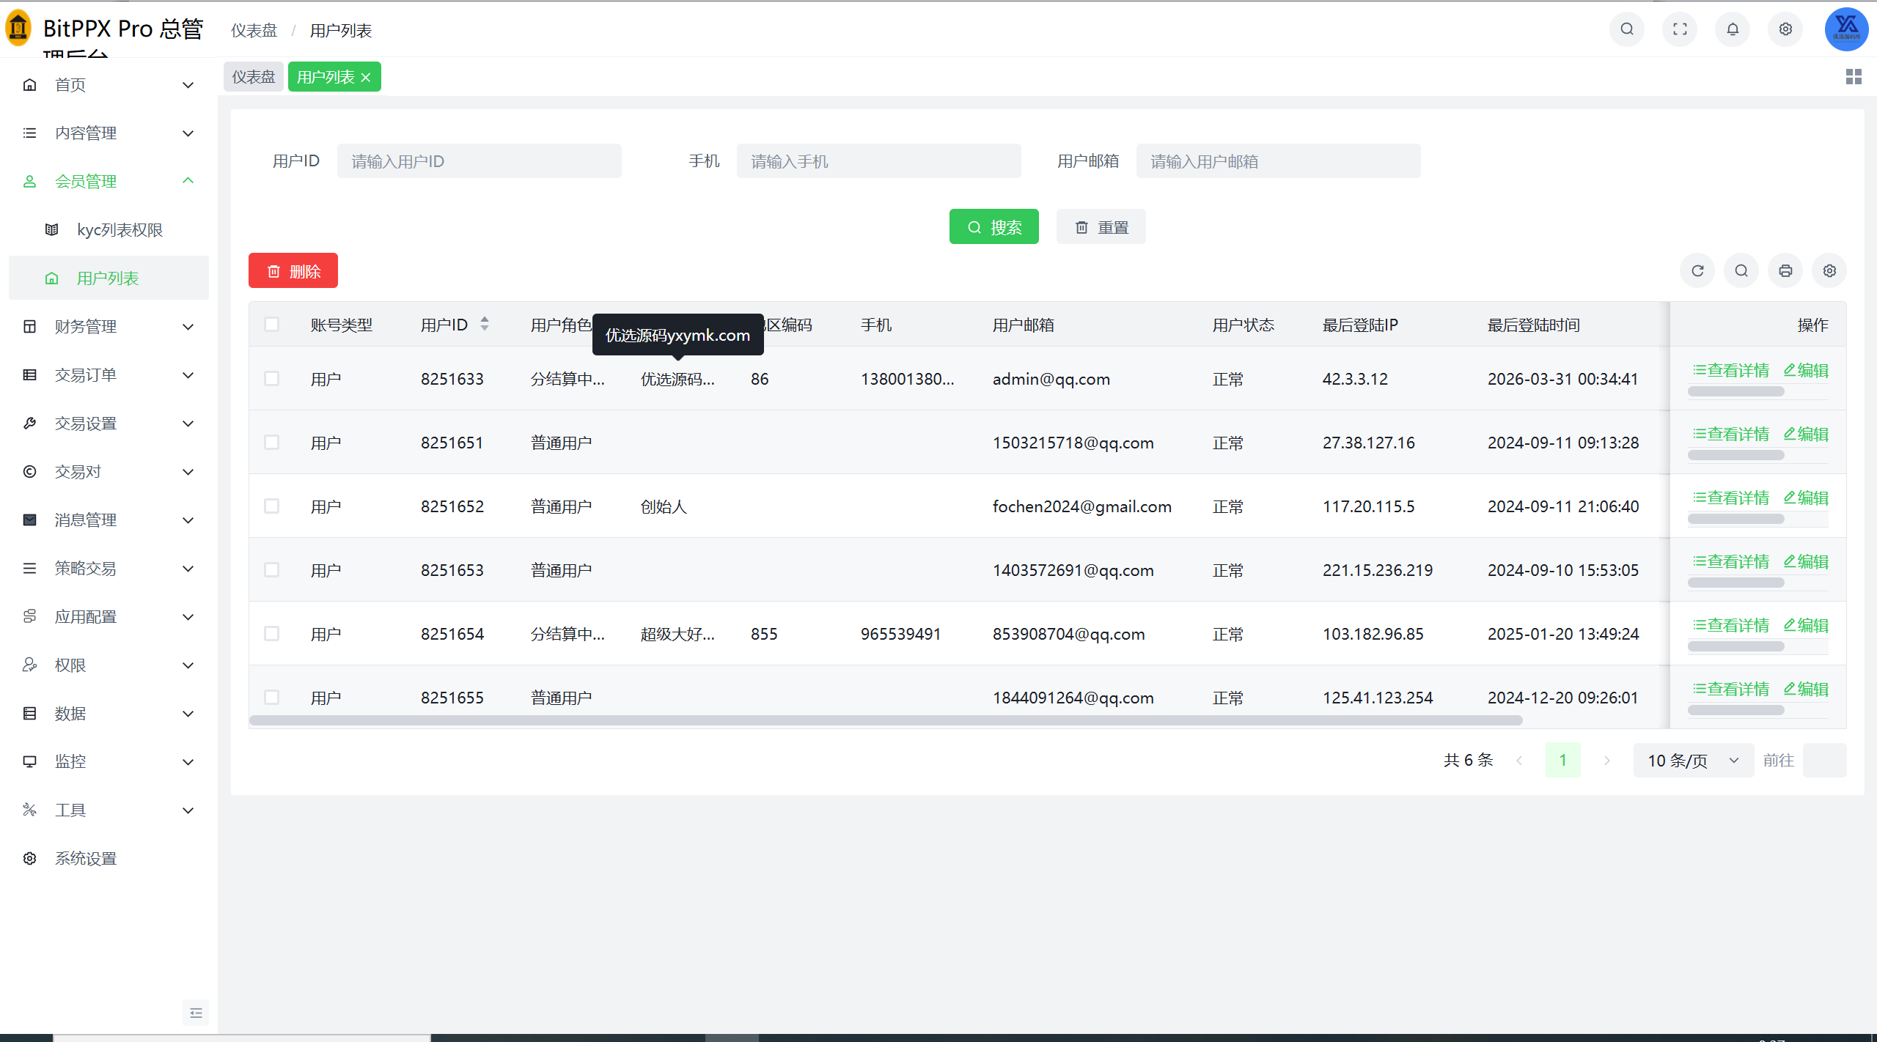Open the notification bell icon

click(1733, 29)
